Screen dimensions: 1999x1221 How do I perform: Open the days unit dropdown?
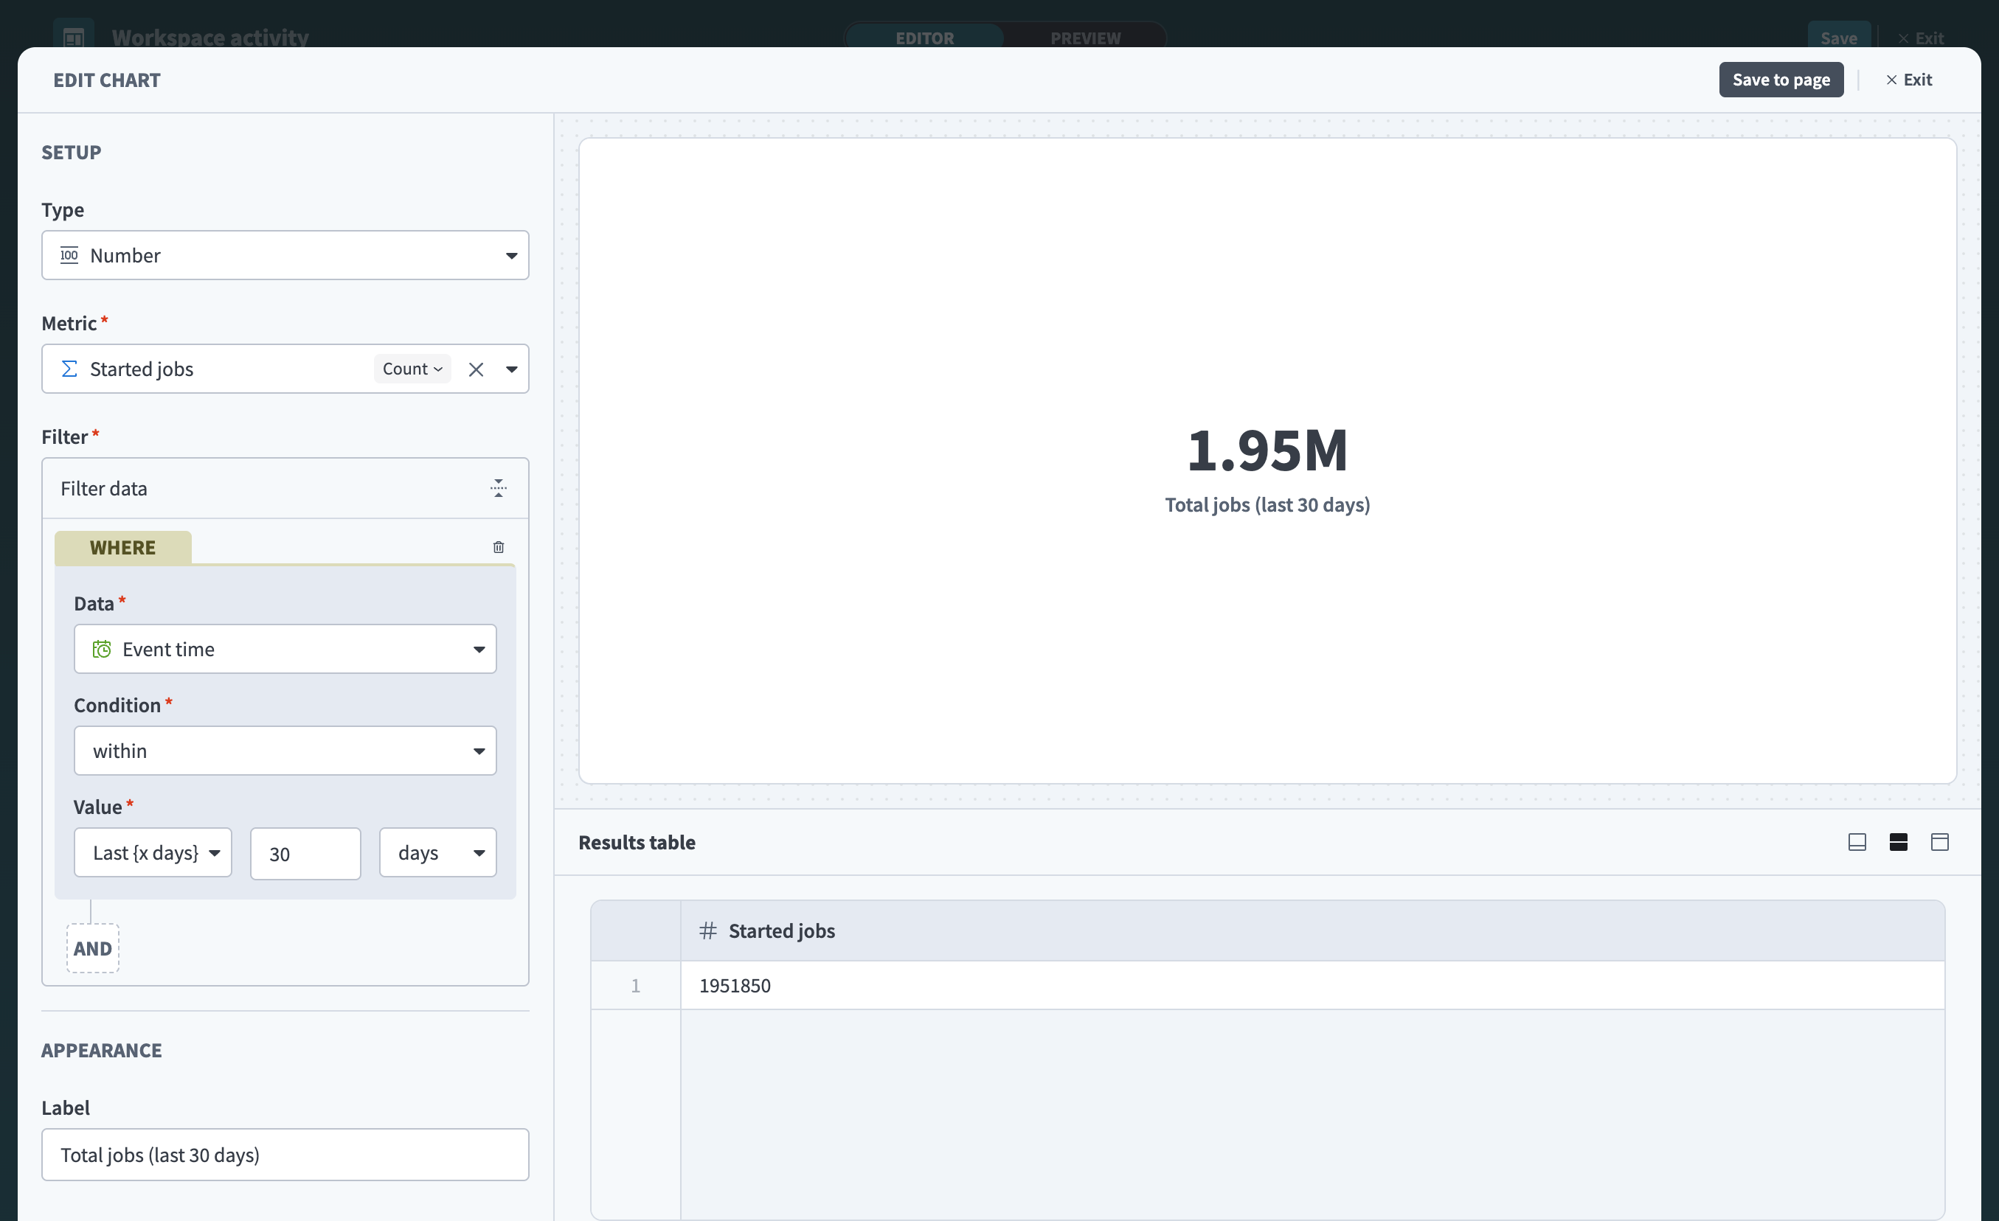click(x=438, y=853)
